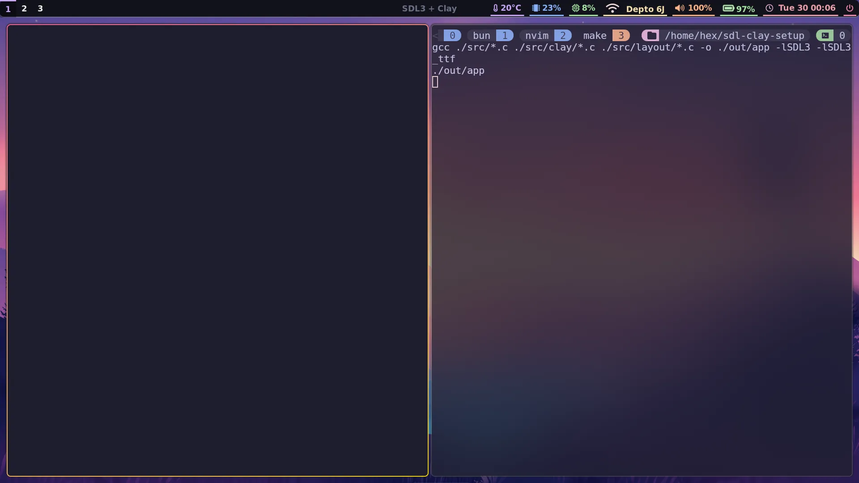Select tmux window 0 badge
859x483 pixels.
pyautogui.click(x=452, y=35)
